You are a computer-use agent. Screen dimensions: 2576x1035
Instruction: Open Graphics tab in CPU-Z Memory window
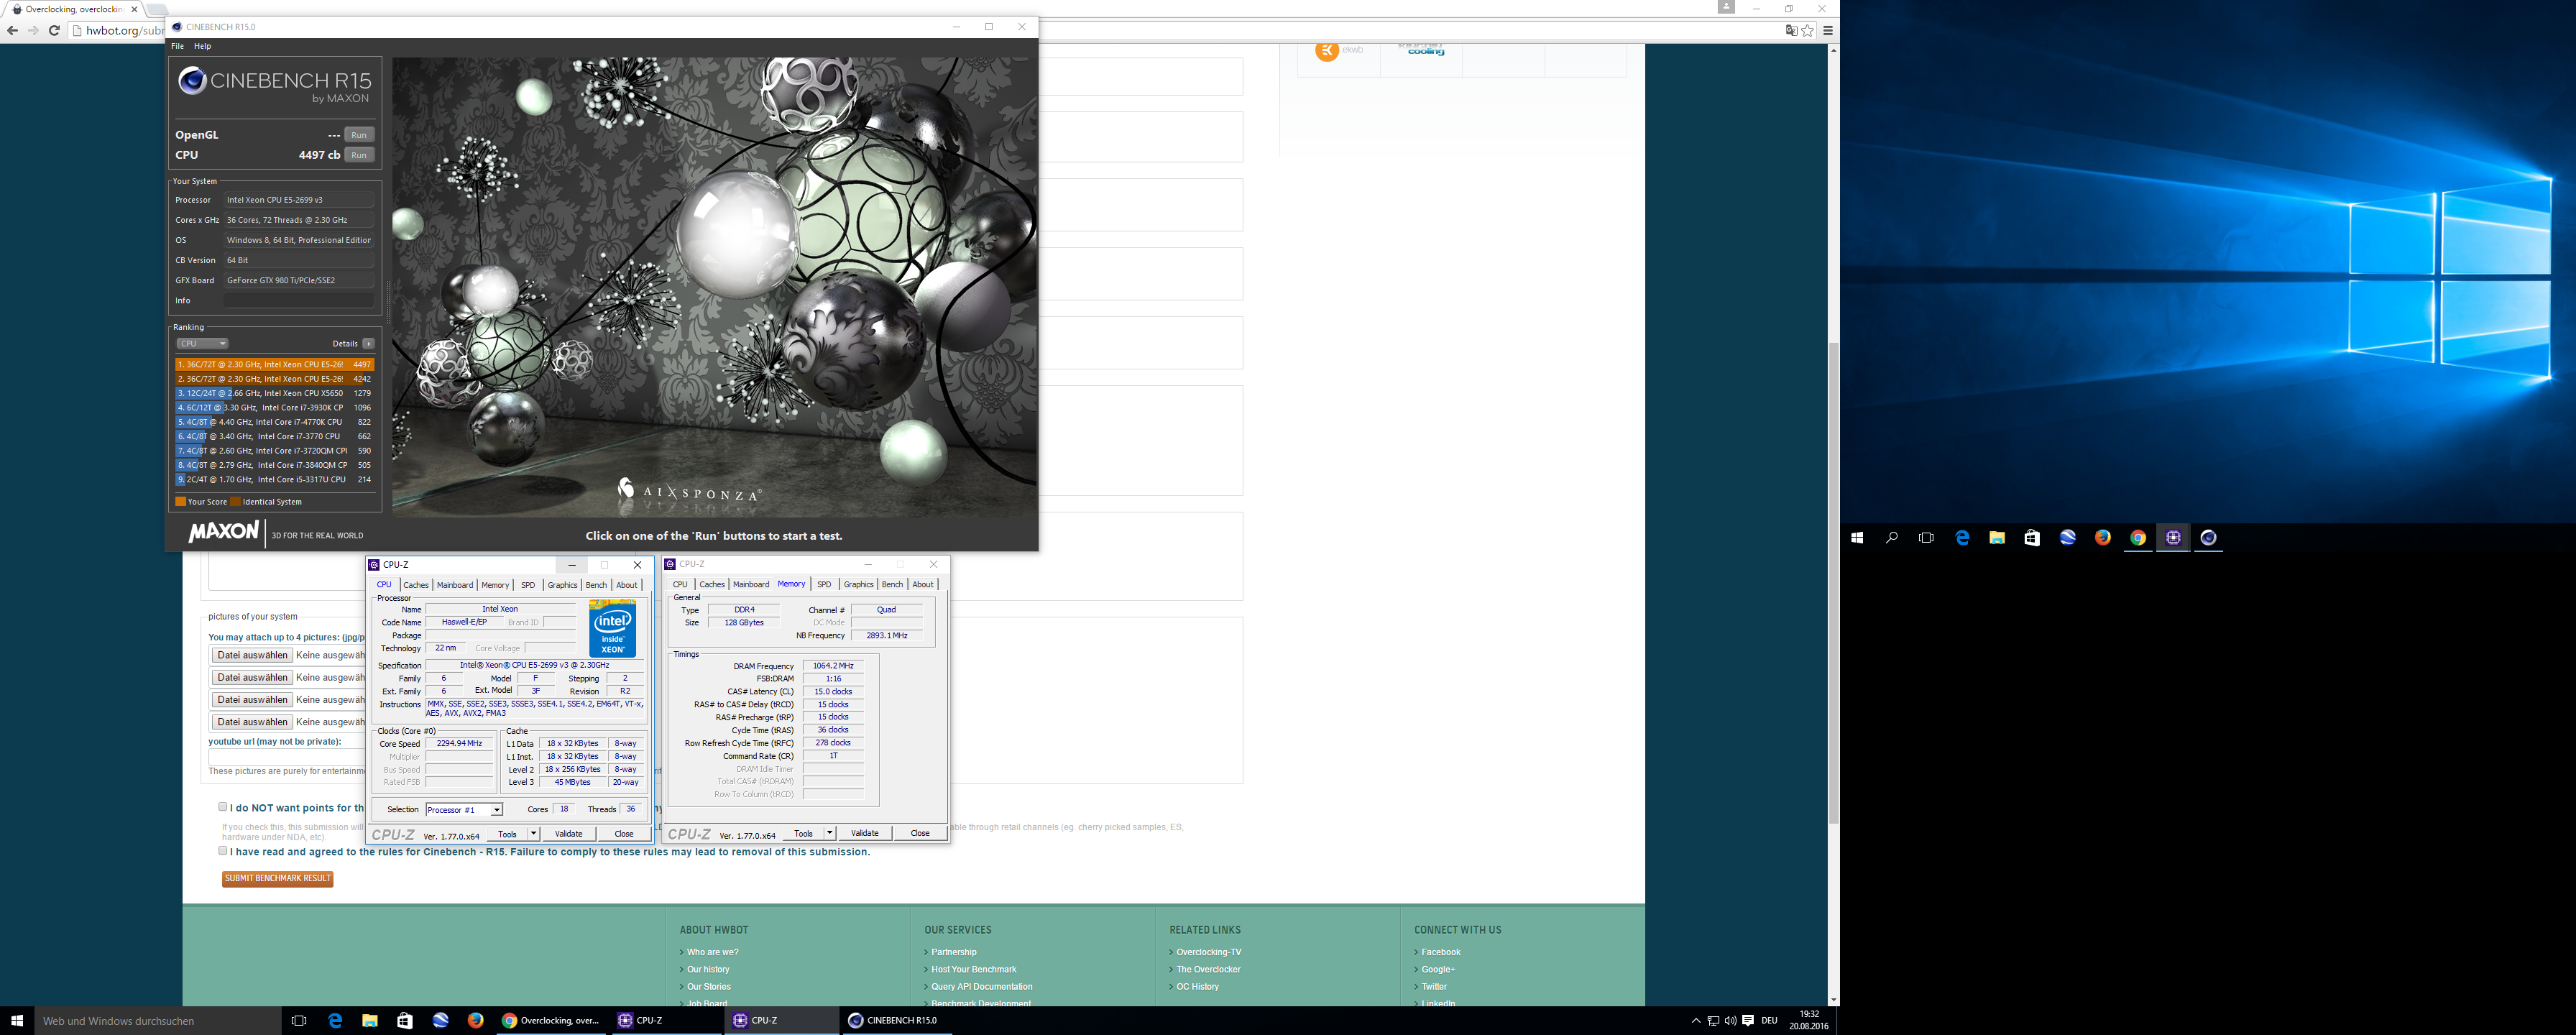click(x=858, y=585)
